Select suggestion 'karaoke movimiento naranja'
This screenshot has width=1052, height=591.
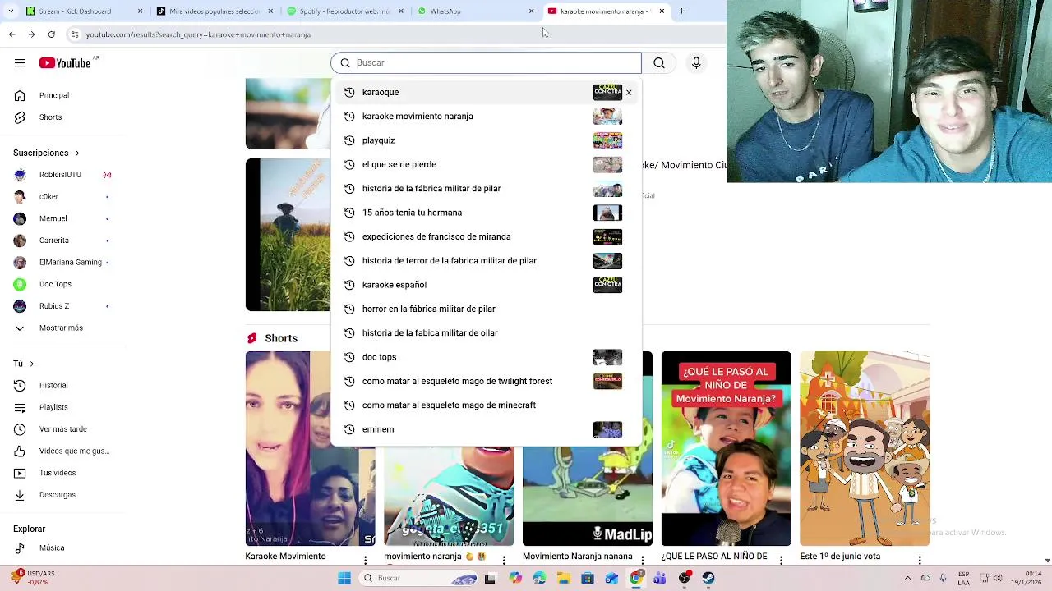(x=486, y=117)
